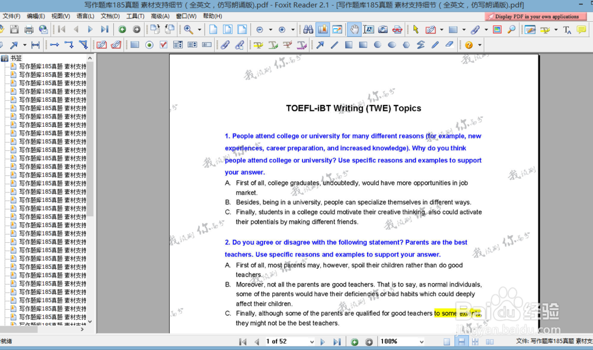Image resolution: width=593 pixels, height=350 pixels.
Task: Click bookmarks panel vertical scrollbar down arrow
Action: 90,322
